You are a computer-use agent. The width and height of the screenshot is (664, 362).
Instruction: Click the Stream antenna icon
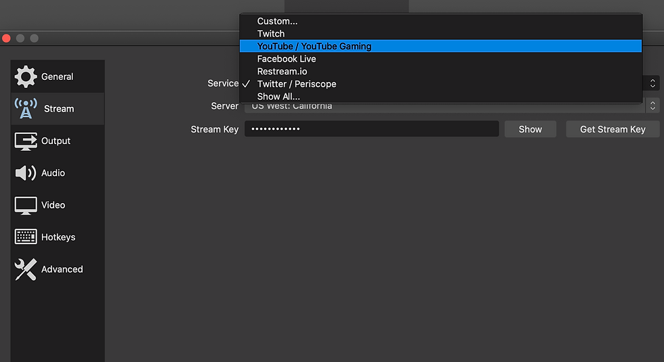[26, 108]
